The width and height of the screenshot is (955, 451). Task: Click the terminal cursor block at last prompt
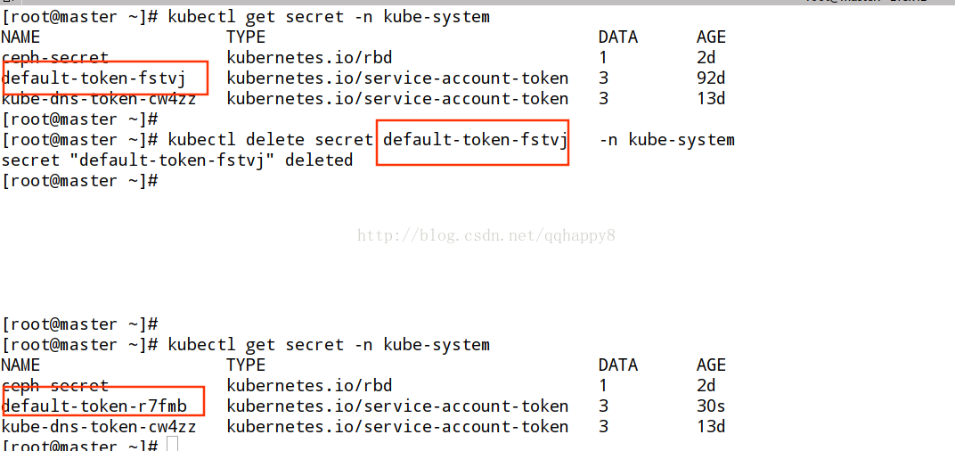[x=172, y=444]
